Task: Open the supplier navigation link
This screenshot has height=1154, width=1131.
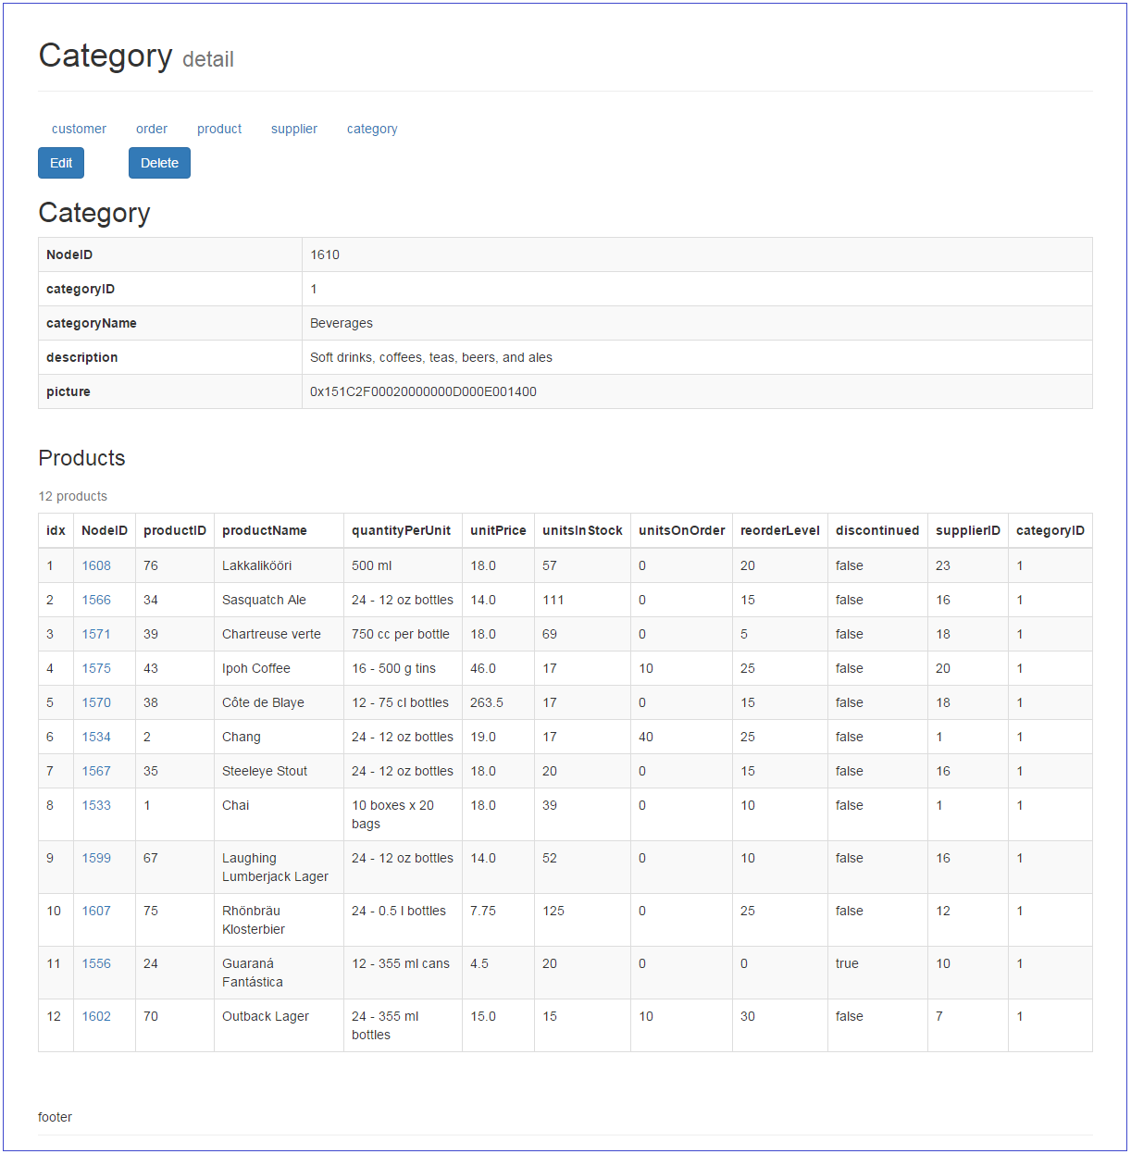Action: coord(293,129)
